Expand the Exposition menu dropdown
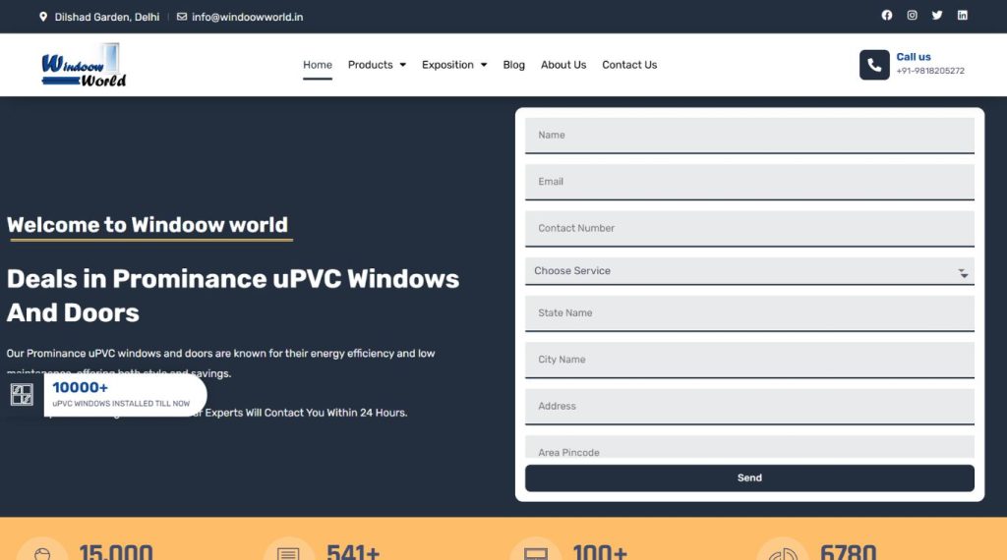Screen dimensions: 1007x560 (x=454, y=65)
